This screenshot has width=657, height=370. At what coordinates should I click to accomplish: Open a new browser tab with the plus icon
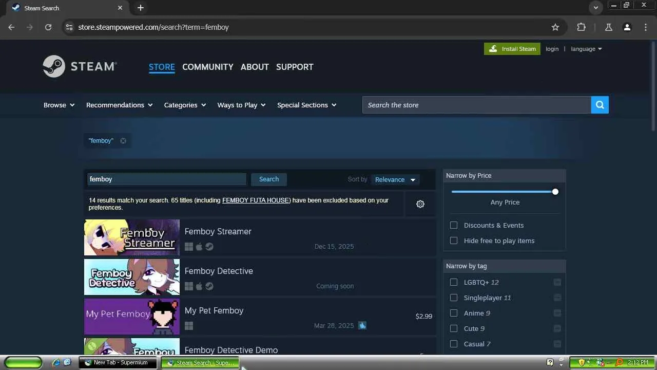(141, 8)
